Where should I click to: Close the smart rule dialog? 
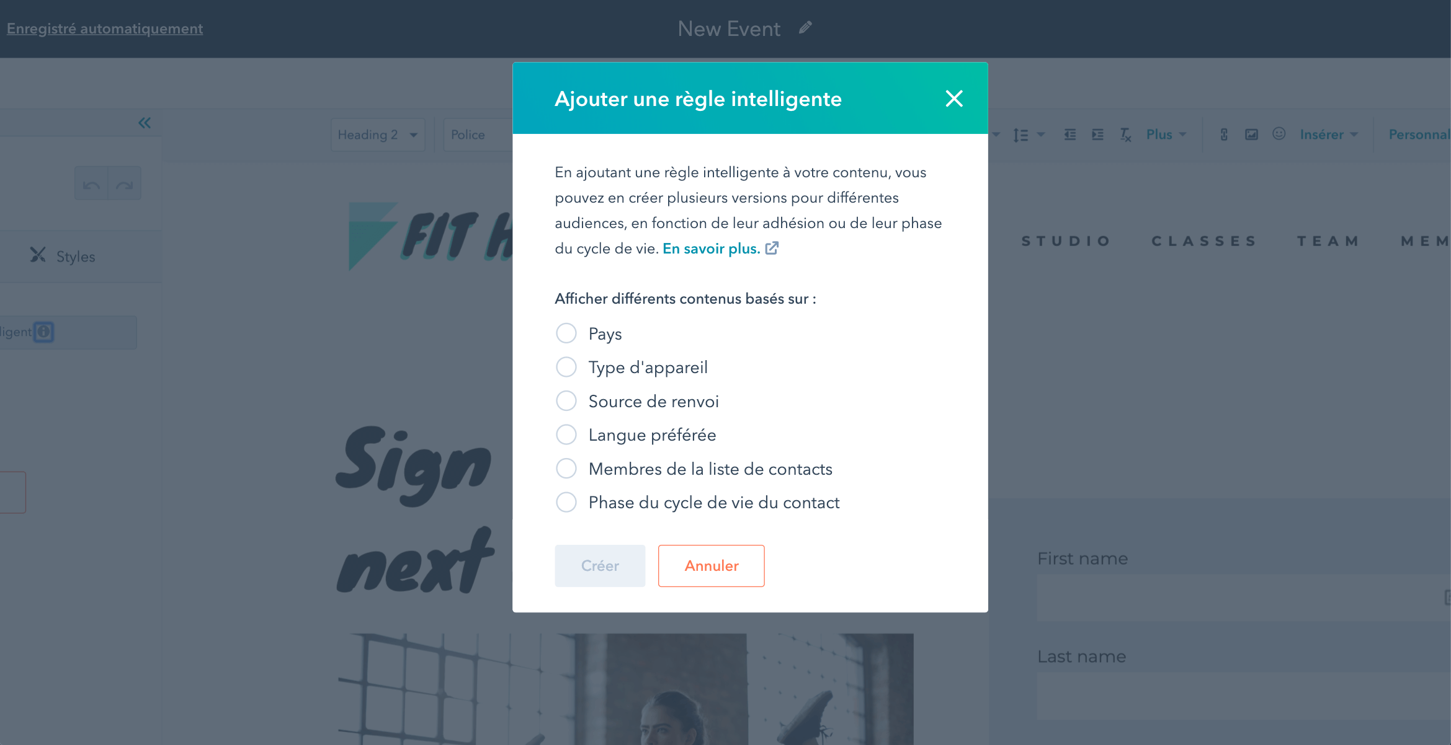(x=954, y=99)
